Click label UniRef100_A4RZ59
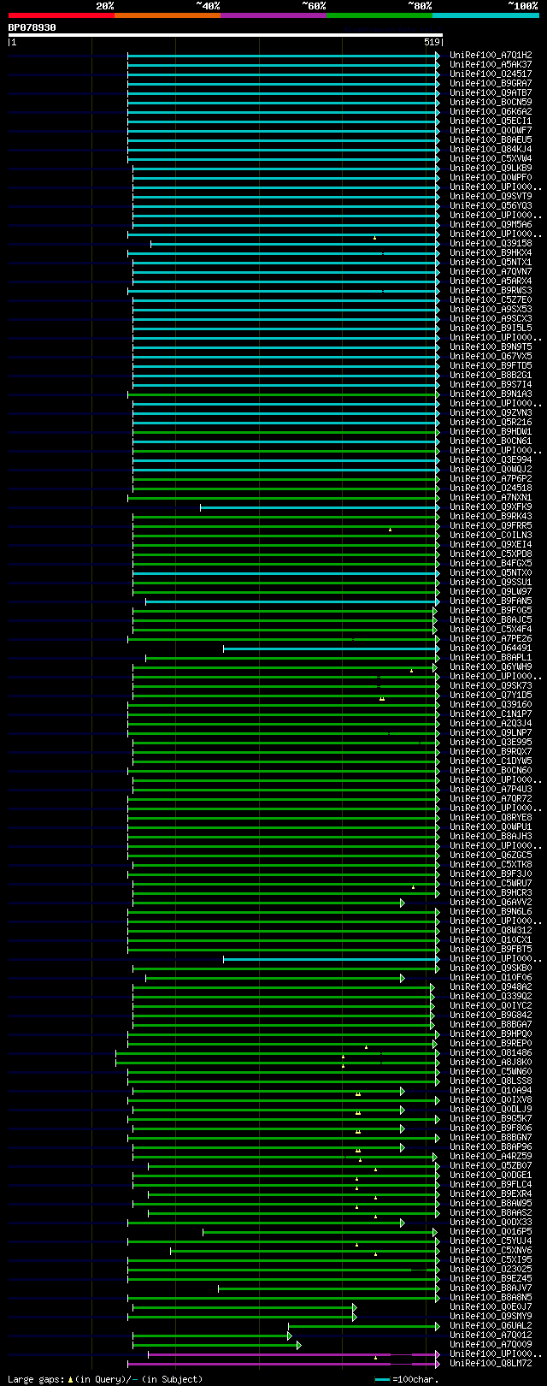The height and width of the screenshot is (1386, 547). [491, 1157]
